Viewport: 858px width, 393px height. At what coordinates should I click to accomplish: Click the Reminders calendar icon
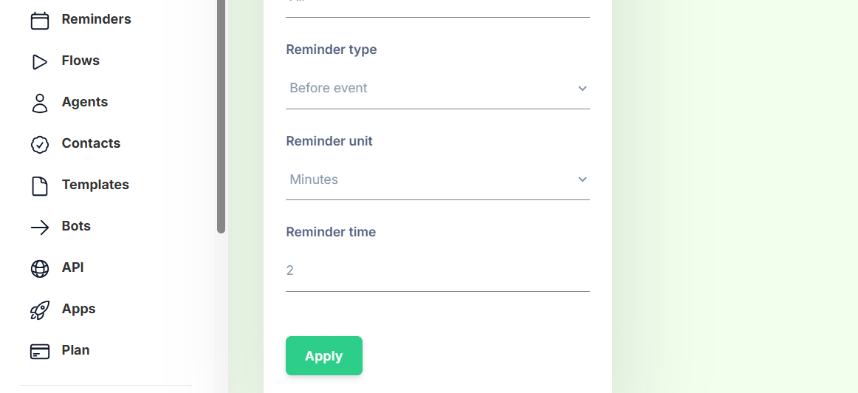pos(40,20)
